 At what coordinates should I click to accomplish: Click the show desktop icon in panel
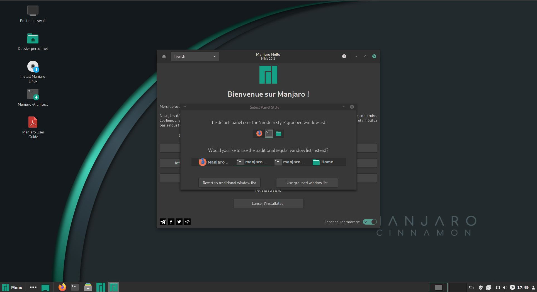tap(45, 287)
